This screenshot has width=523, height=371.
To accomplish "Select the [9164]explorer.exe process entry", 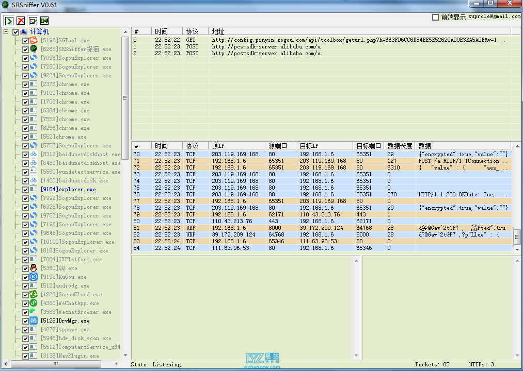I will click(x=68, y=189).
